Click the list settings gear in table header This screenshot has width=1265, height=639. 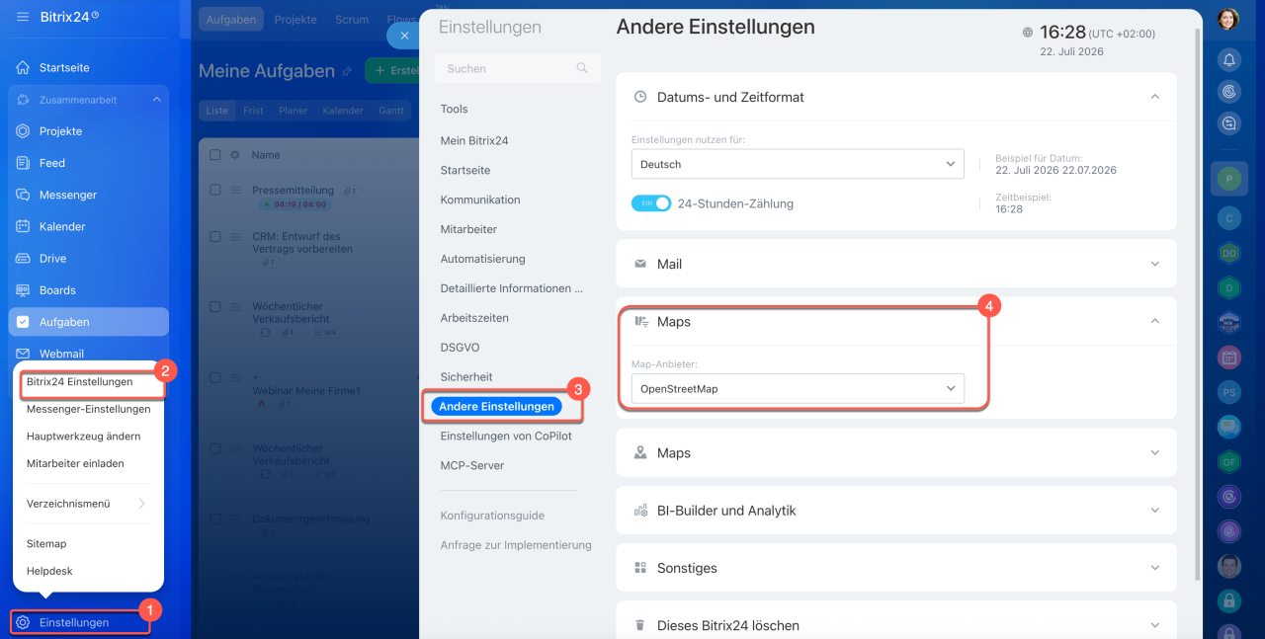[235, 155]
